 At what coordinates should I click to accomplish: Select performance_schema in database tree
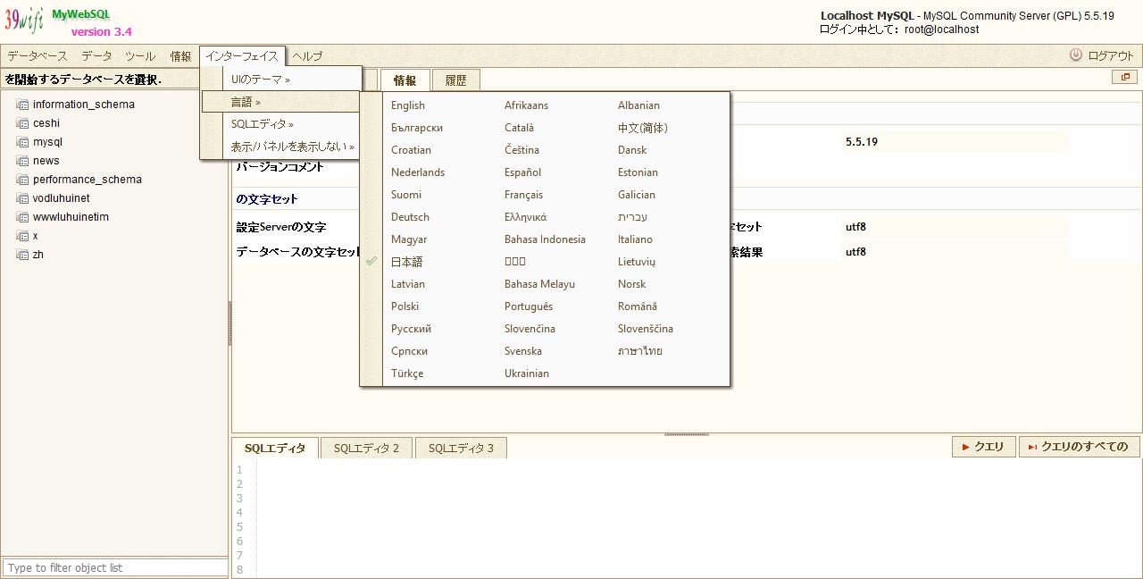(x=88, y=180)
